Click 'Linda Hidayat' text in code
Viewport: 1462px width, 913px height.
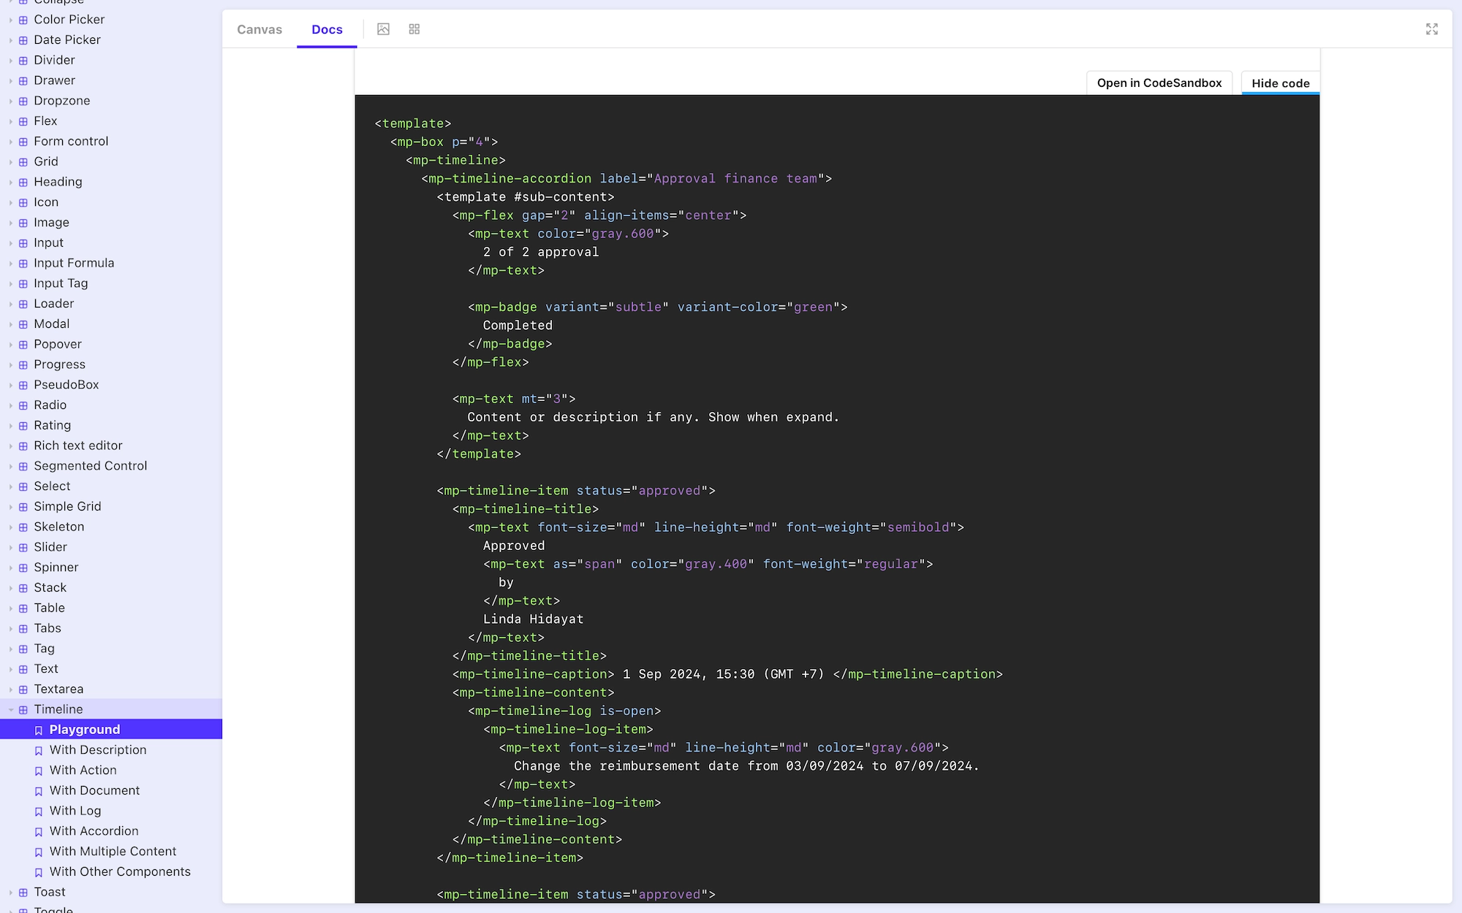pyautogui.click(x=534, y=619)
